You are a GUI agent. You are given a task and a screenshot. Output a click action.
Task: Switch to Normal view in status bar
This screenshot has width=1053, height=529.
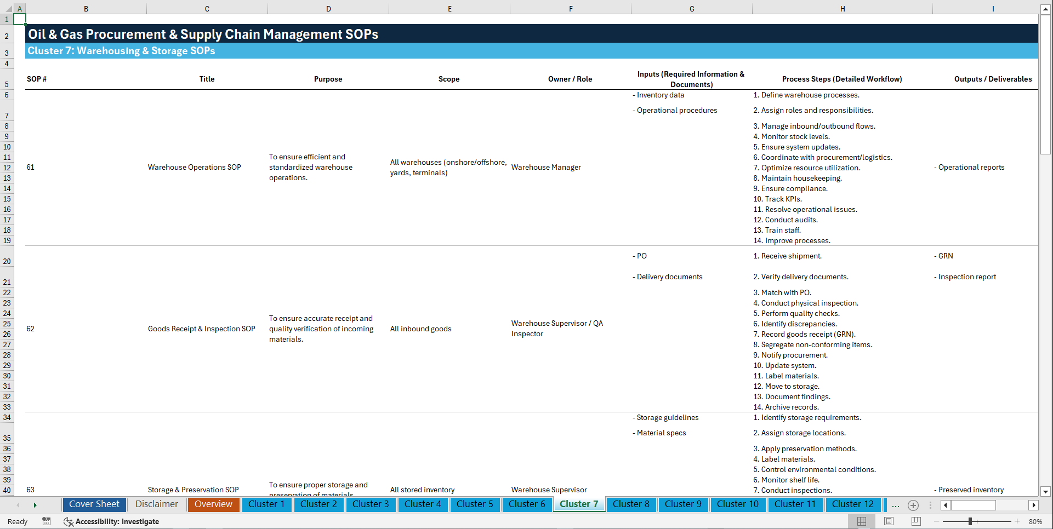click(x=861, y=521)
